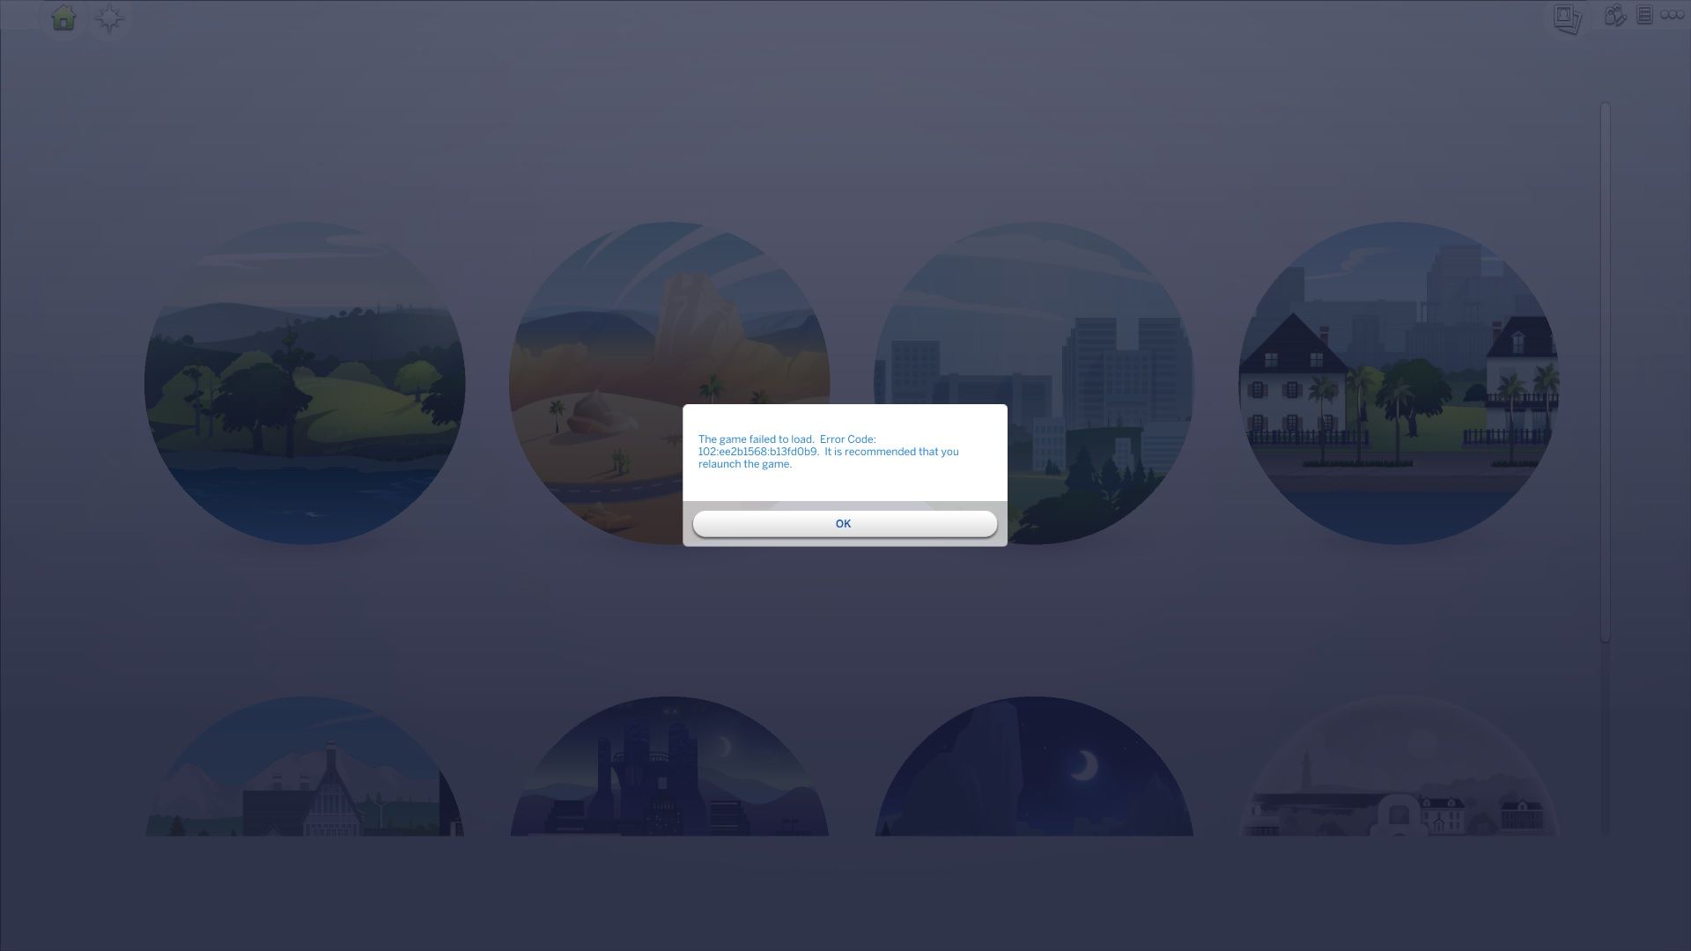Click the error code 102:ee2b1568:b13fd0b9 text

pyautogui.click(x=757, y=452)
